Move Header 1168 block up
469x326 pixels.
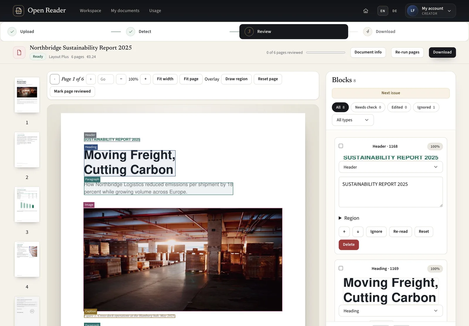(x=344, y=232)
